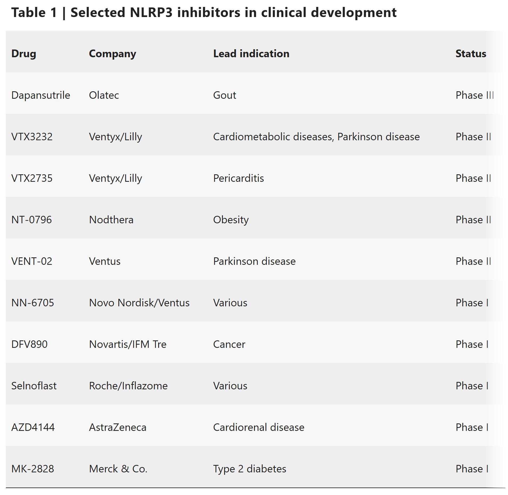The height and width of the screenshot is (495, 508).
Task: Click the Type 2 diabetes cell
Action: (x=249, y=469)
